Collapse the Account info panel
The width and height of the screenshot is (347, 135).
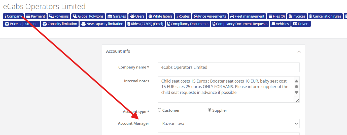[299, 51]
